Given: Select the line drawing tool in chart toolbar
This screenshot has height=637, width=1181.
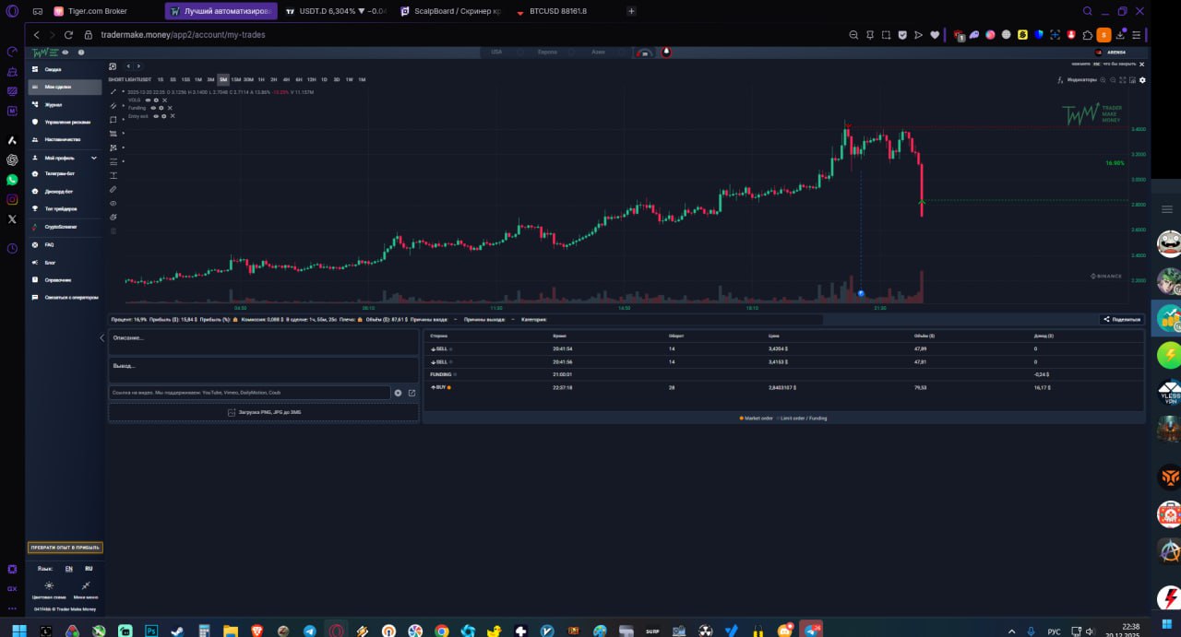Looking at the screenshot, I should click(x=113, y=91).
